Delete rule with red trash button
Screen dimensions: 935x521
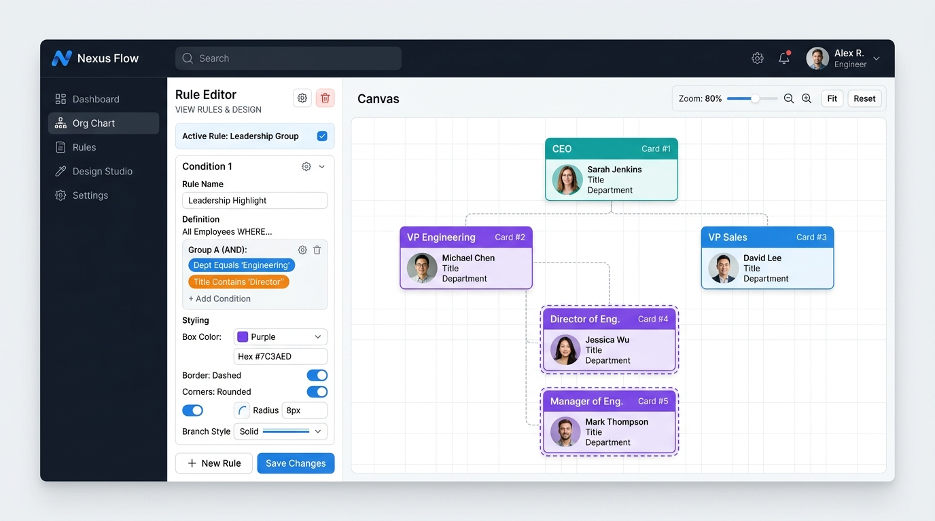coord(325,98)
